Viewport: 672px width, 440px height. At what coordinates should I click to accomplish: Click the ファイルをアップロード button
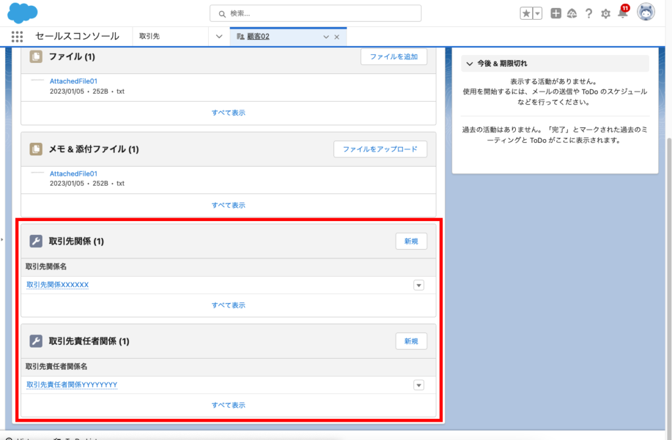point(380,149)
